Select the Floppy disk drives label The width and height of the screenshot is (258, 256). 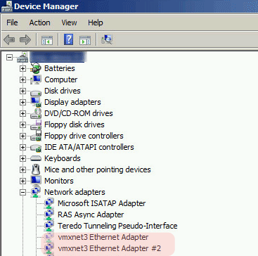pos(75,124)
